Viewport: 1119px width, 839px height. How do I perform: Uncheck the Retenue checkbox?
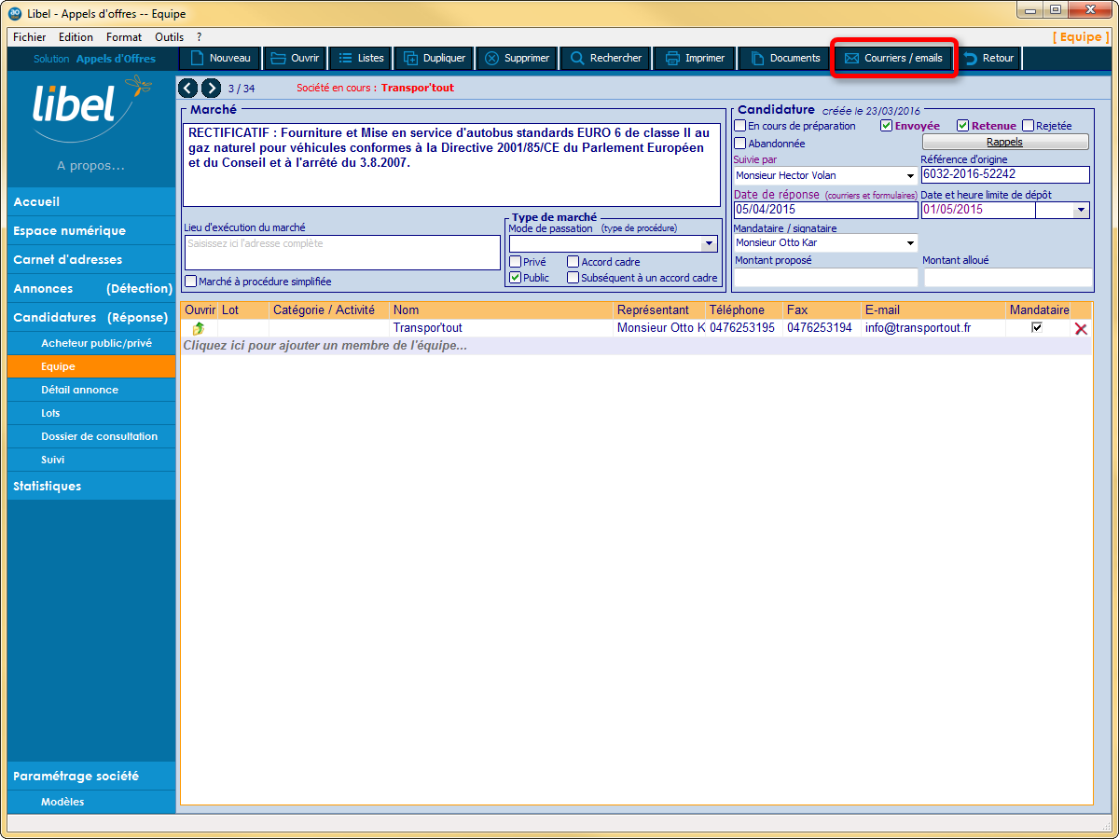pos(963,126)
